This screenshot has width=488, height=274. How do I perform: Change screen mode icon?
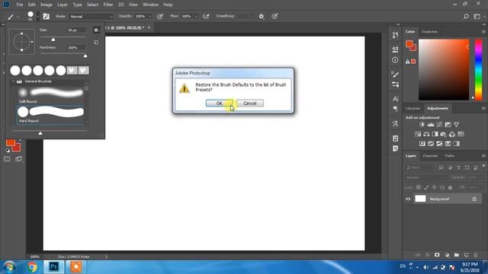tap(18, 159)
